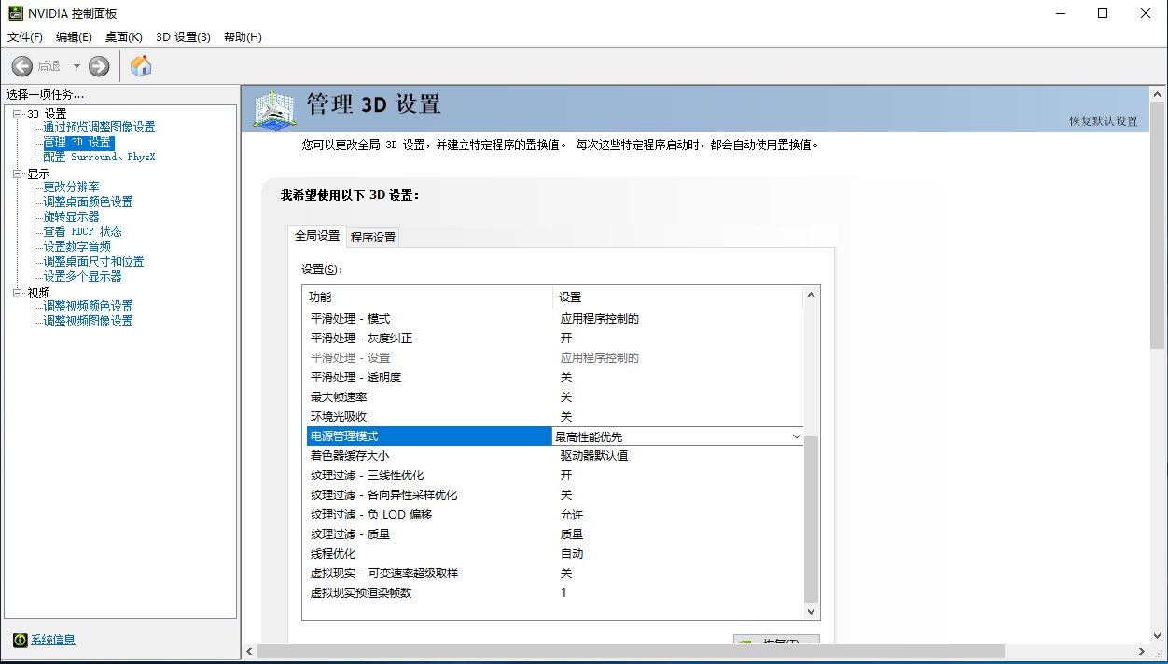Select the 虚拟现实预渲染帧数 row
Image resolution: width=1168 pixels, height=664 pixels.
coord(553,593)
